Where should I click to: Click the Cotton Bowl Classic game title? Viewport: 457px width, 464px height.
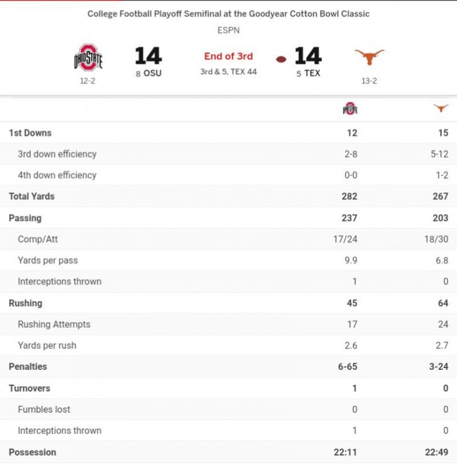point(228,13)
